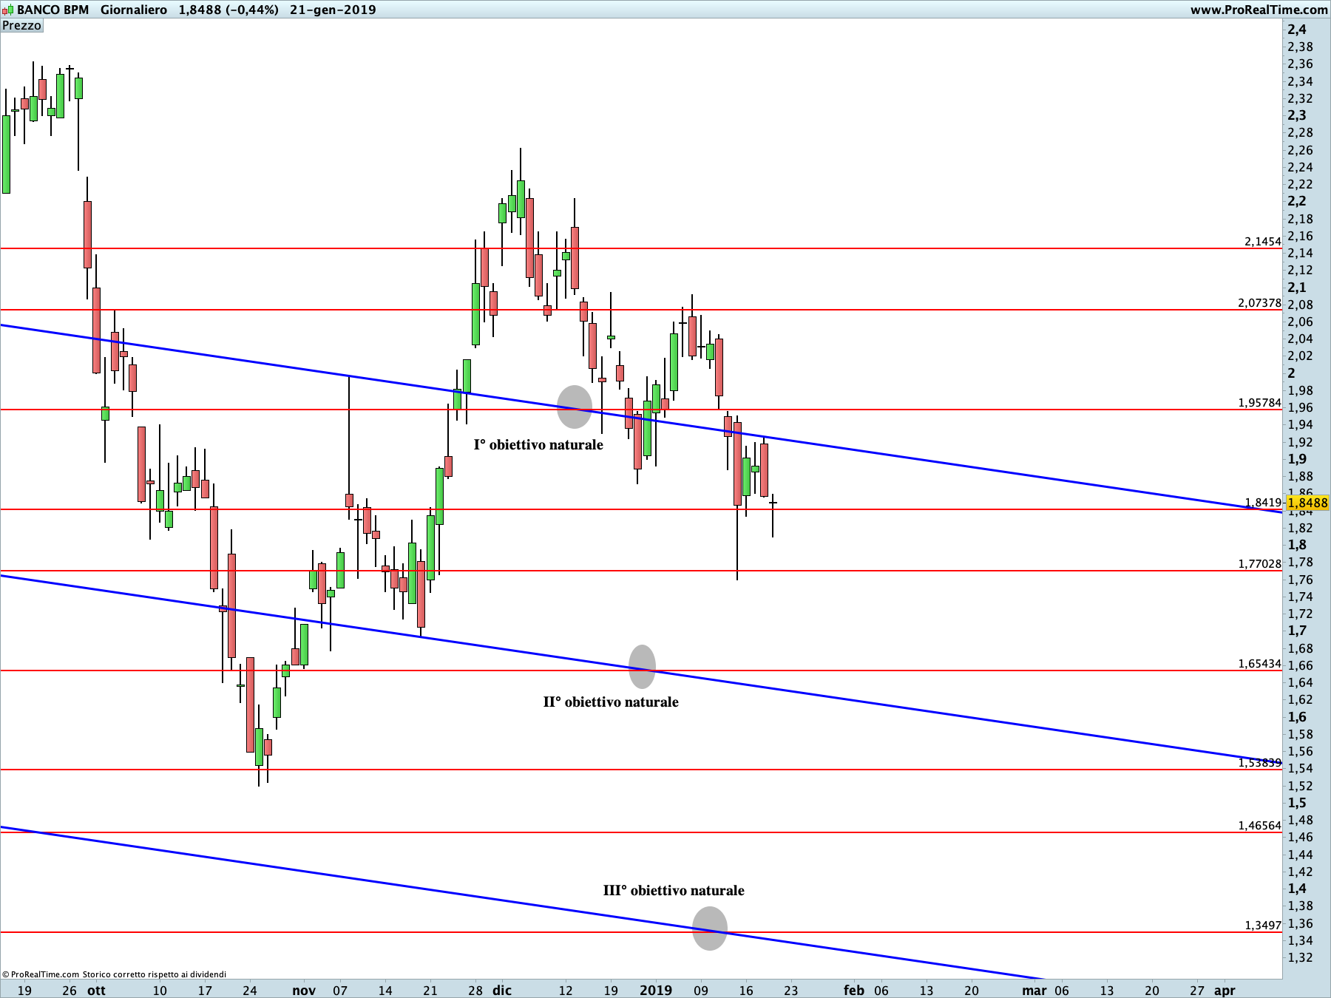Click the 1,7 value on price scale
The image size is (1331, 998).
1297,631
